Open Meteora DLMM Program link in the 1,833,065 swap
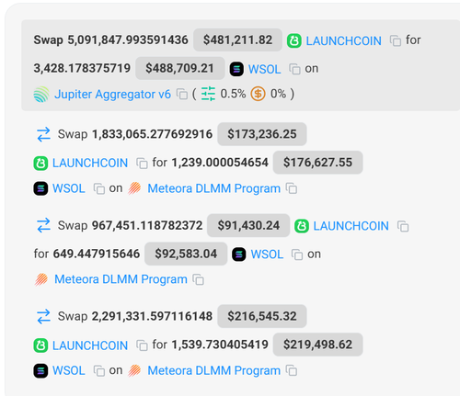 [x=214, y=188]
